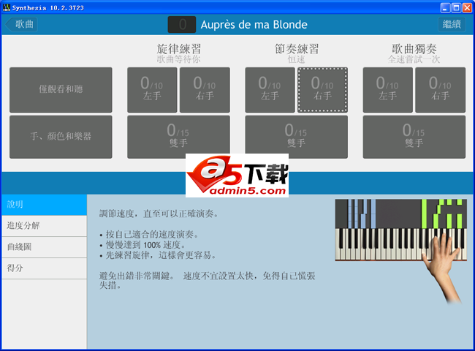
Task: Start 歌曲獨奏 both hands (雙手) recital
Action: (414, 137)
